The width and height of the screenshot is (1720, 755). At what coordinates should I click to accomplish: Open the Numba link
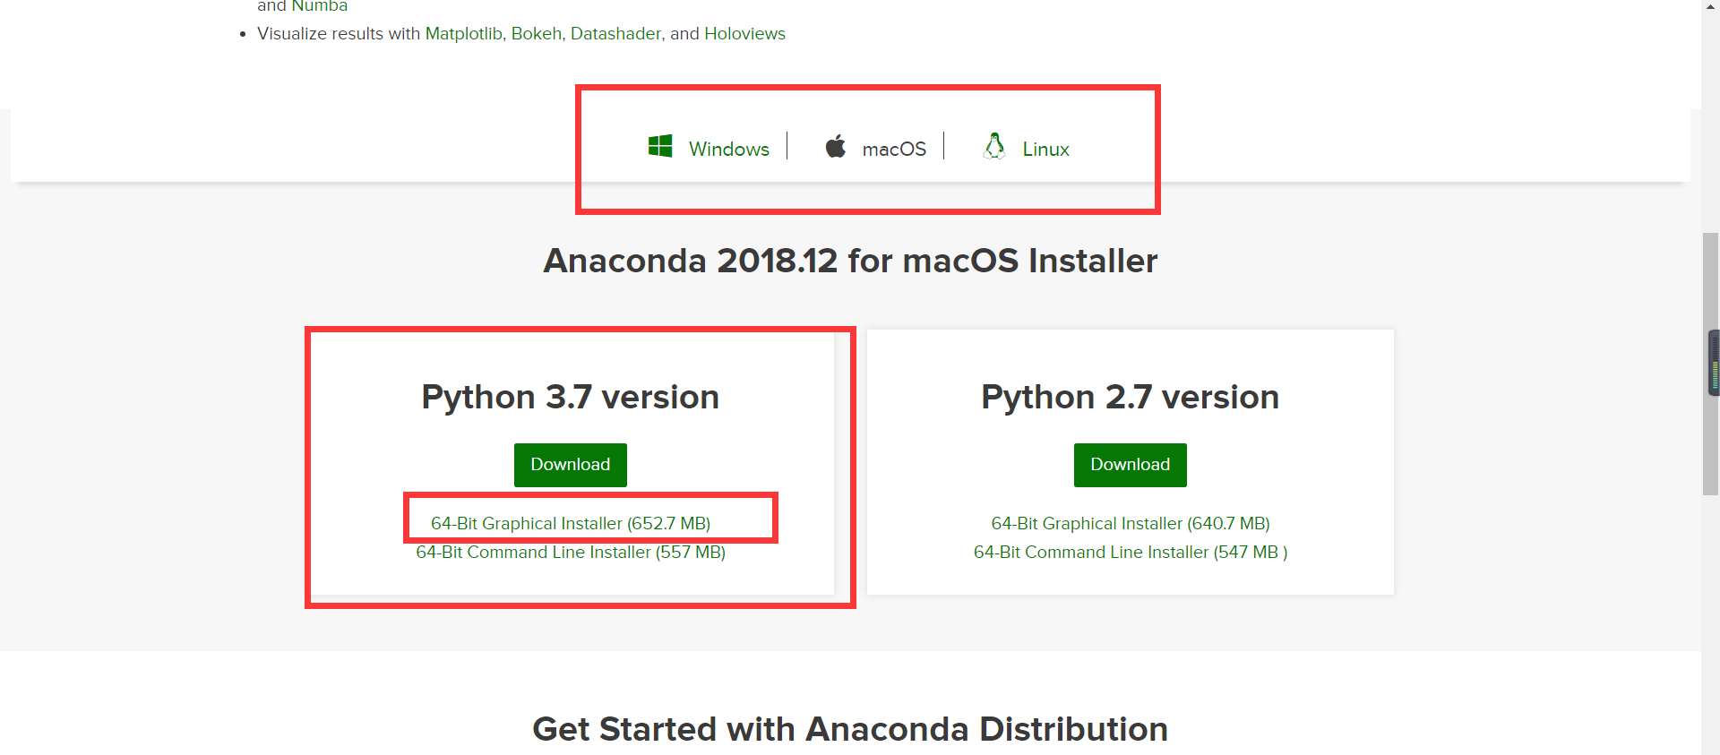point(322,5)
